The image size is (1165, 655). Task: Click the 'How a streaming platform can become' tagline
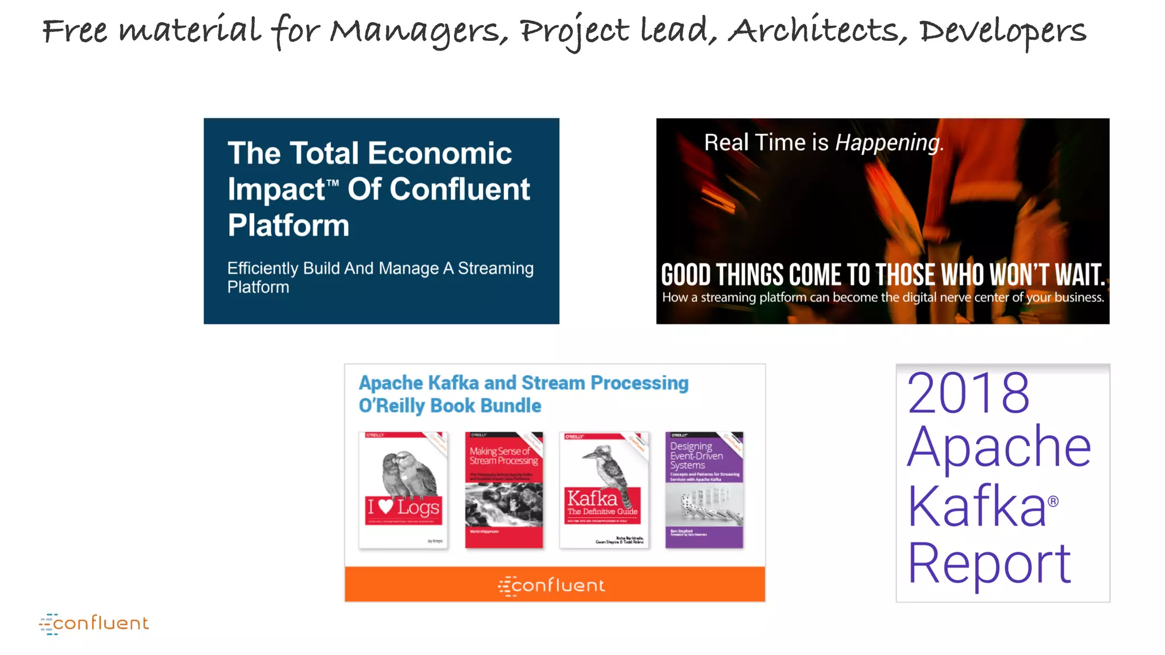click(883, 297)
